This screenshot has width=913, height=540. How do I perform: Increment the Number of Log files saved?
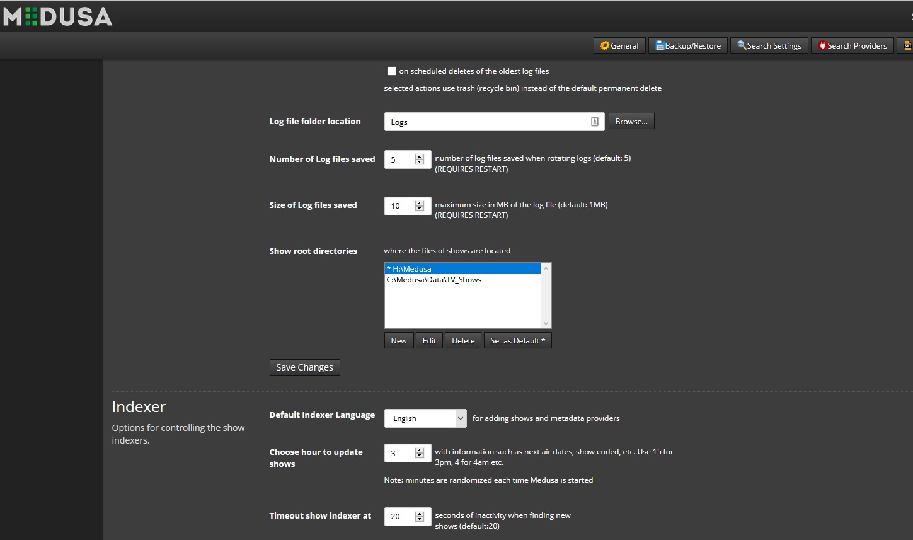[x=420, y=157]
